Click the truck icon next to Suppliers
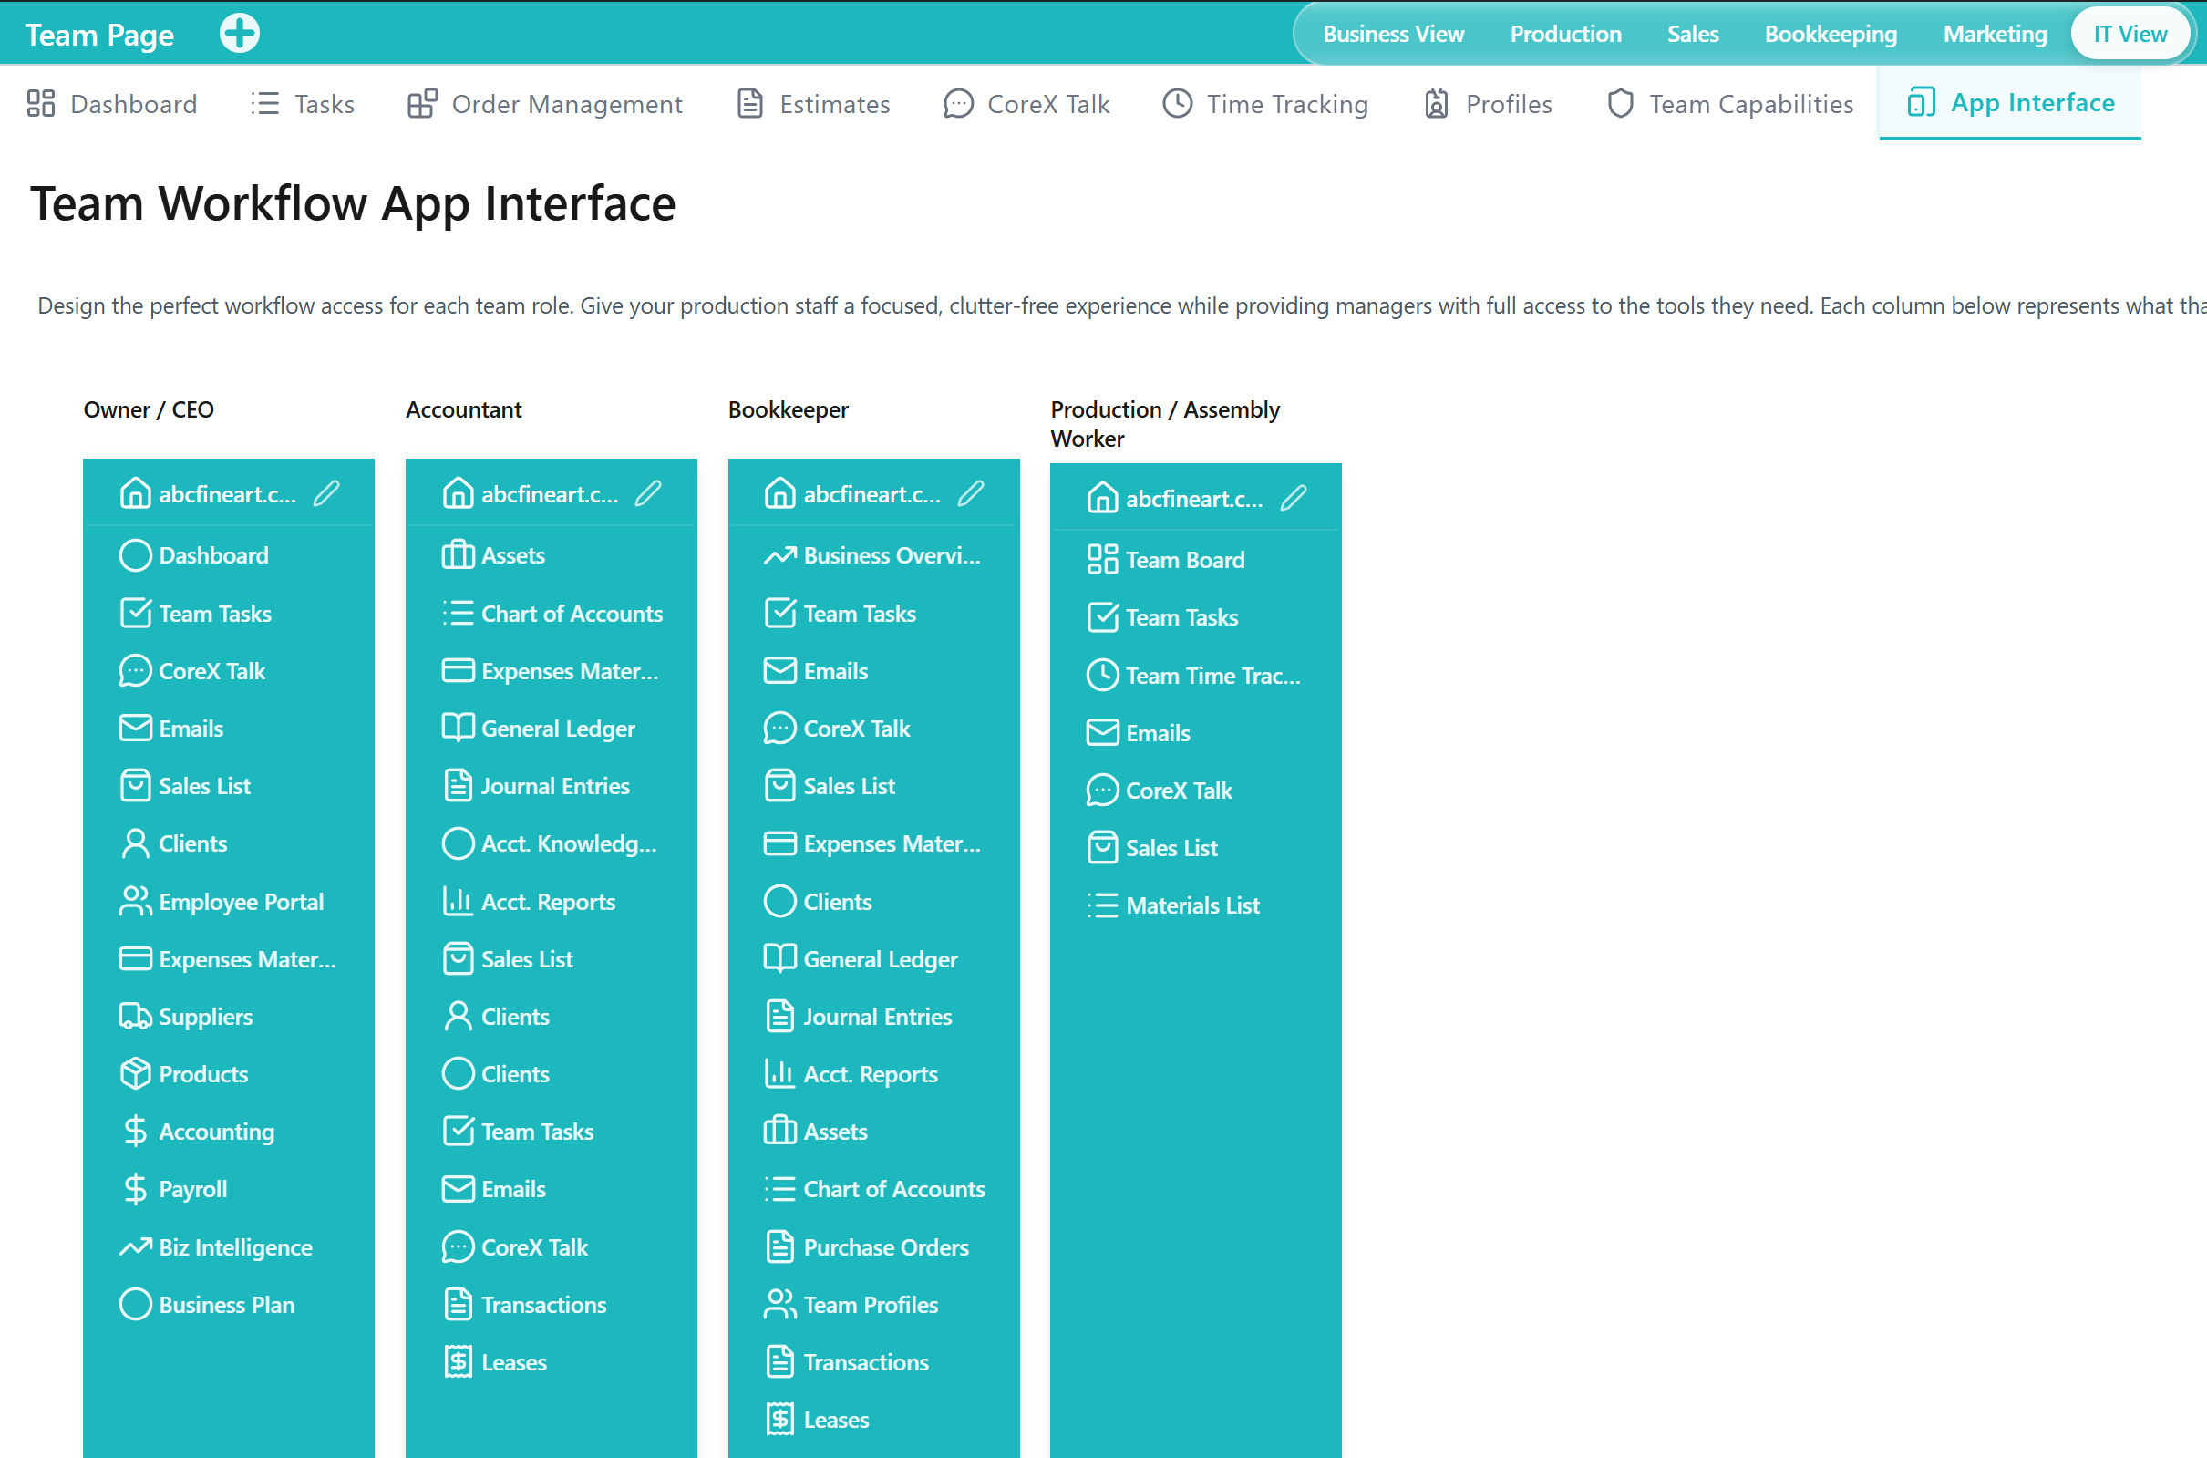Viewport: 2207px width, 1458px height. coord(135,1017)
